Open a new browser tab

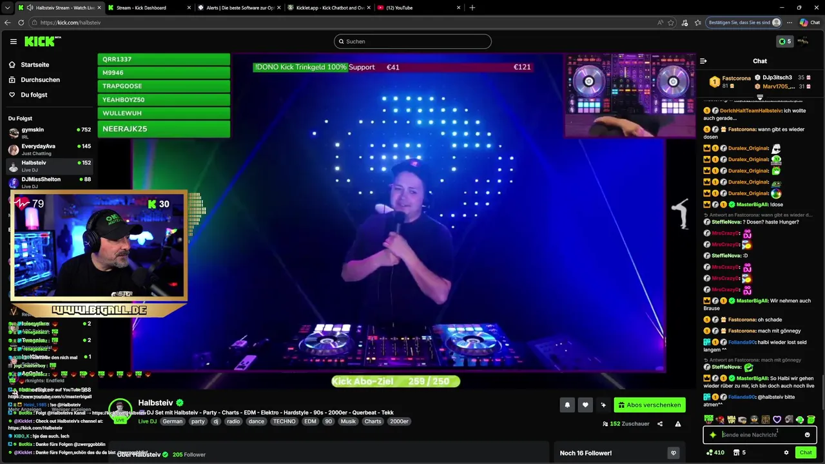pos(472,8)
